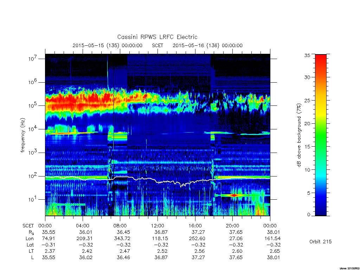This screenshot has width=360, height=270.
Task: Select start timestamp "2015-05-15 (135) 00:00:00"
Action: point(108,45)
